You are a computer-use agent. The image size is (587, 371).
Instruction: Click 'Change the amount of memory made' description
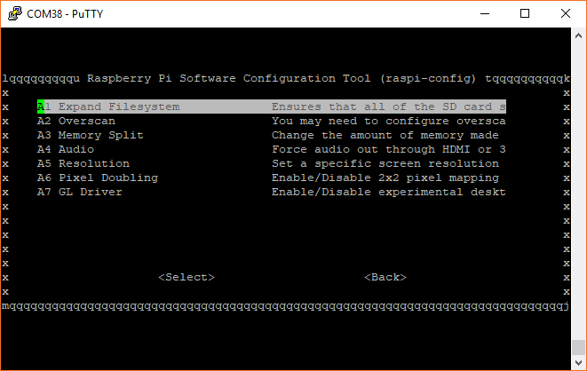385,135
